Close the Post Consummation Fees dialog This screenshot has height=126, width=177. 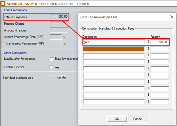coord(172,17)
